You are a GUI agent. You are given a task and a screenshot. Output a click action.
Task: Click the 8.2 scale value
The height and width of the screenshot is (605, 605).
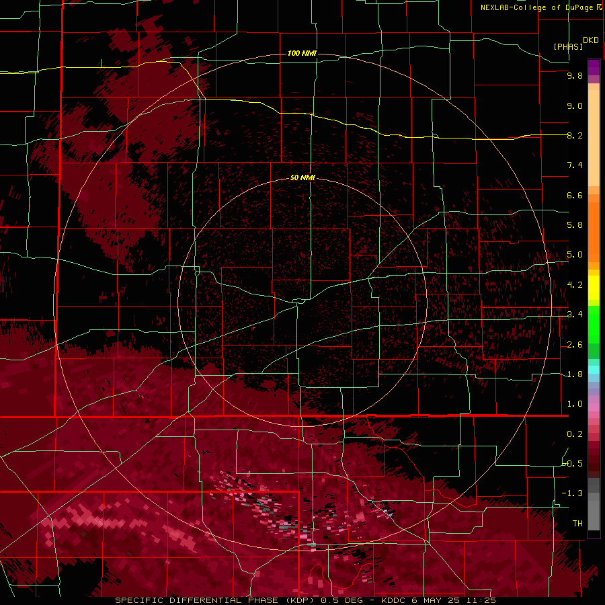pyautogui.click(x=575, y=135)
